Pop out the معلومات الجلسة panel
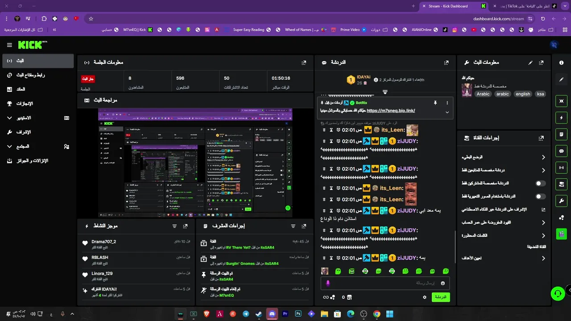The width and height of the screenshot is (571, 321). pyautogui.click(x=304, y=63)
